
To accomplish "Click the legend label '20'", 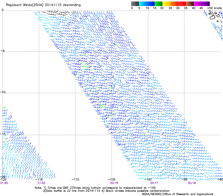I will click(162, 8).
